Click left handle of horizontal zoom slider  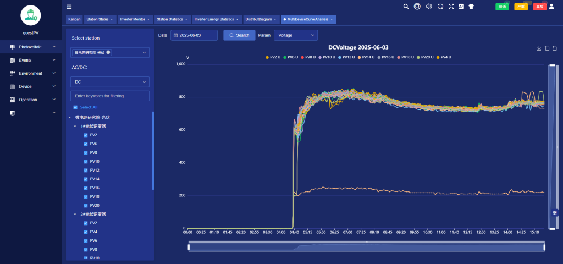point(189,247)
